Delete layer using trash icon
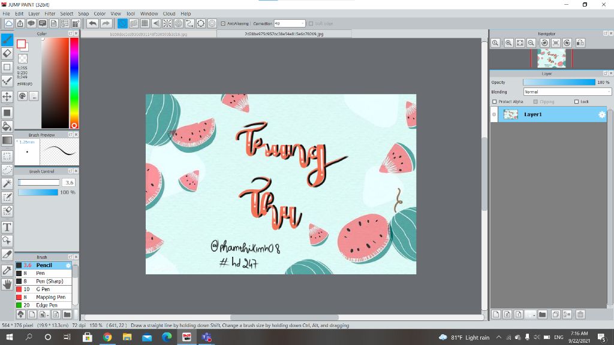The image size is (614, 345). pos(580,314)
